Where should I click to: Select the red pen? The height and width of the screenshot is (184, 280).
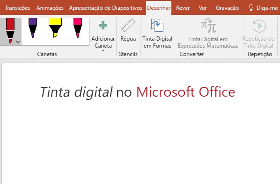[x=10, y=31]
